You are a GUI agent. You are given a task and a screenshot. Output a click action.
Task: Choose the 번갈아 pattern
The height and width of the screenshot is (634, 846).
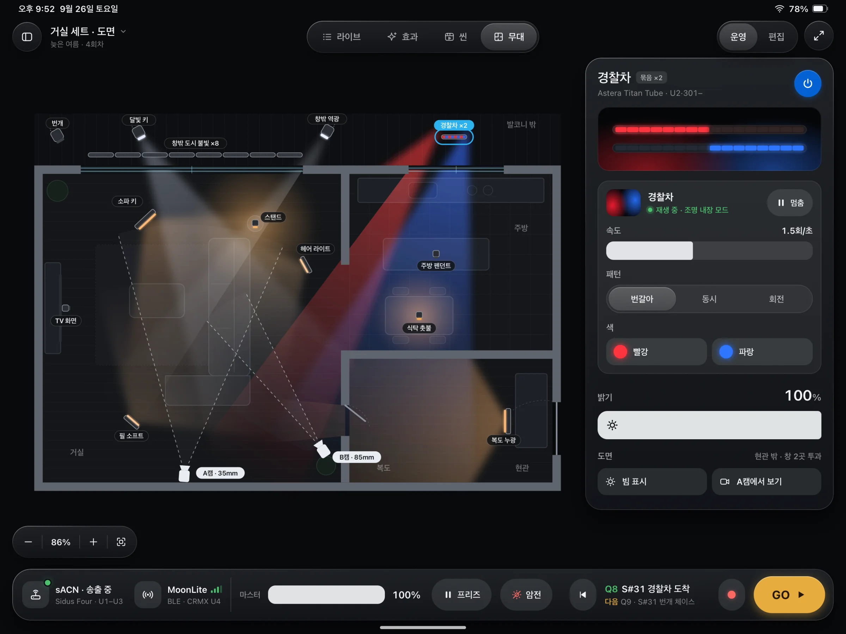point(642,299)
